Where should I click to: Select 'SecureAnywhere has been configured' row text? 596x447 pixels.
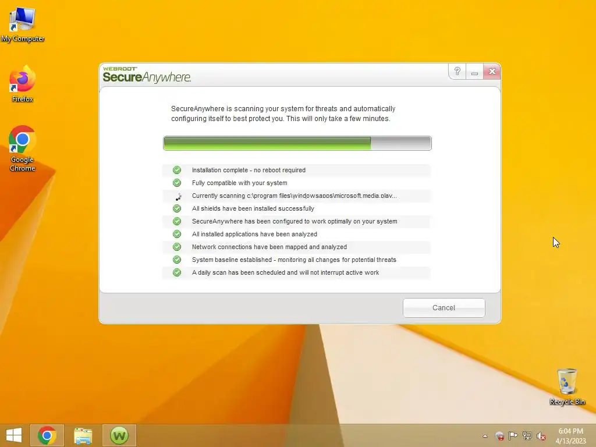(295, 221)
